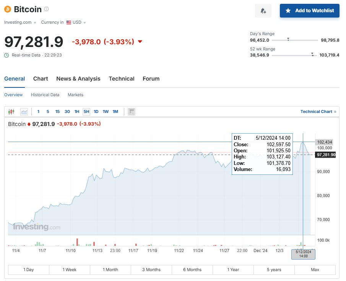Click the 11/22 date label on x-axis
This screenshot has height=281, width=346.
point(179,250)
